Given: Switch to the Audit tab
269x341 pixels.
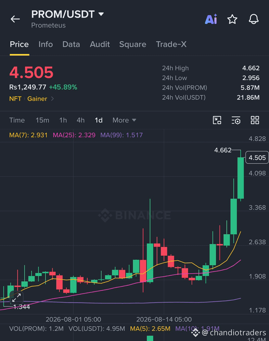Looking at the screenshot, I should click(x=100, y=44).
